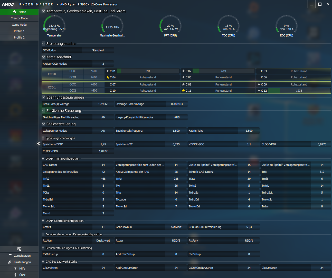This screenshot has width=332, height=278.
Task: Collapse the top-level Spannungssteuerungen section above Peak Core(s) Voltage
Action: point(43,97)
